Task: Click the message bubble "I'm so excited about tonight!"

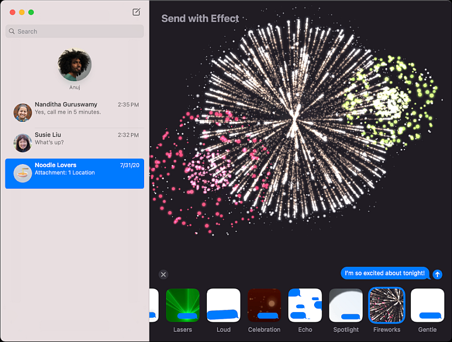Action: [x=385, y=273]
